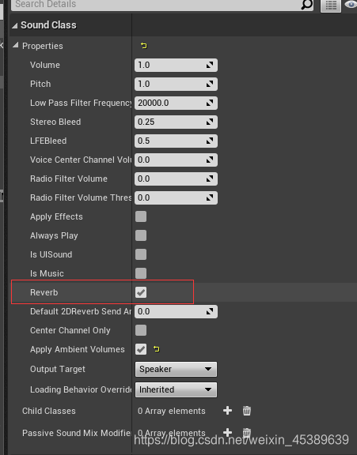This screenshot has width=357, height=455.
Task: Click the Volume value spin arrow
Action: pos(210,65)
